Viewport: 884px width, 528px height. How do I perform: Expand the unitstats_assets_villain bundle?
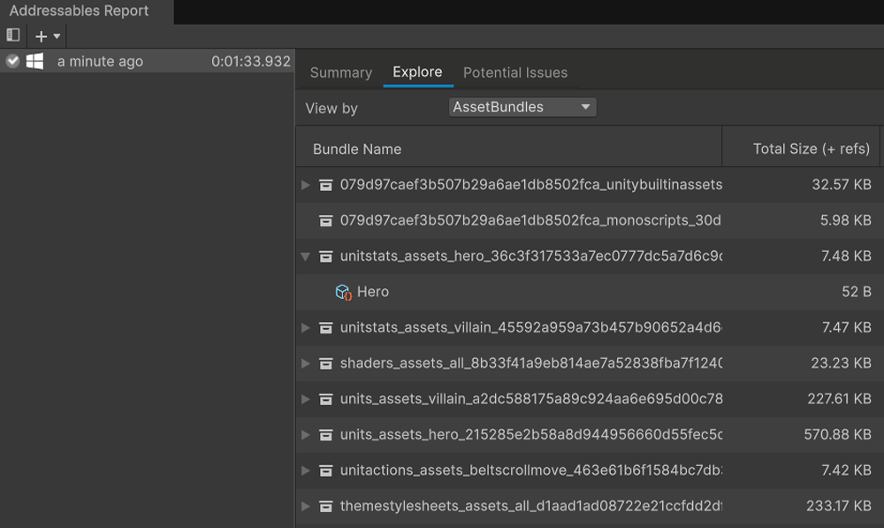[x=306, y=327]
